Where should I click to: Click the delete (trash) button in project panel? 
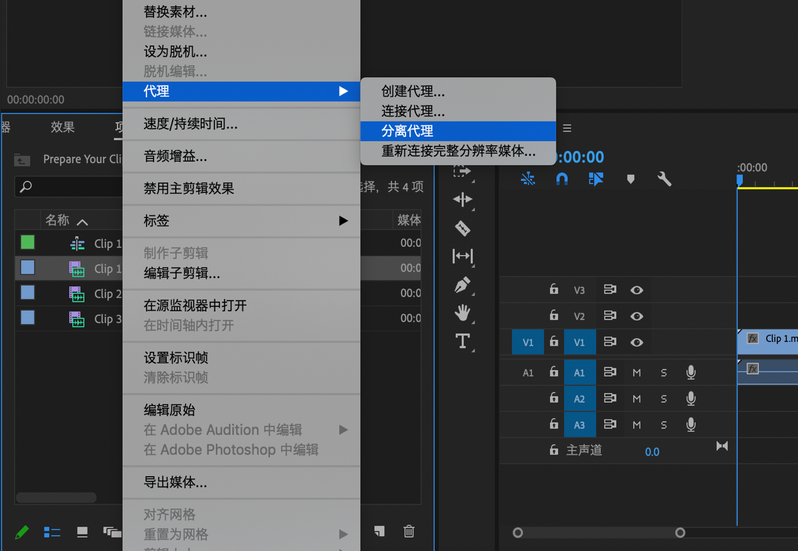(x=408, y=531)
